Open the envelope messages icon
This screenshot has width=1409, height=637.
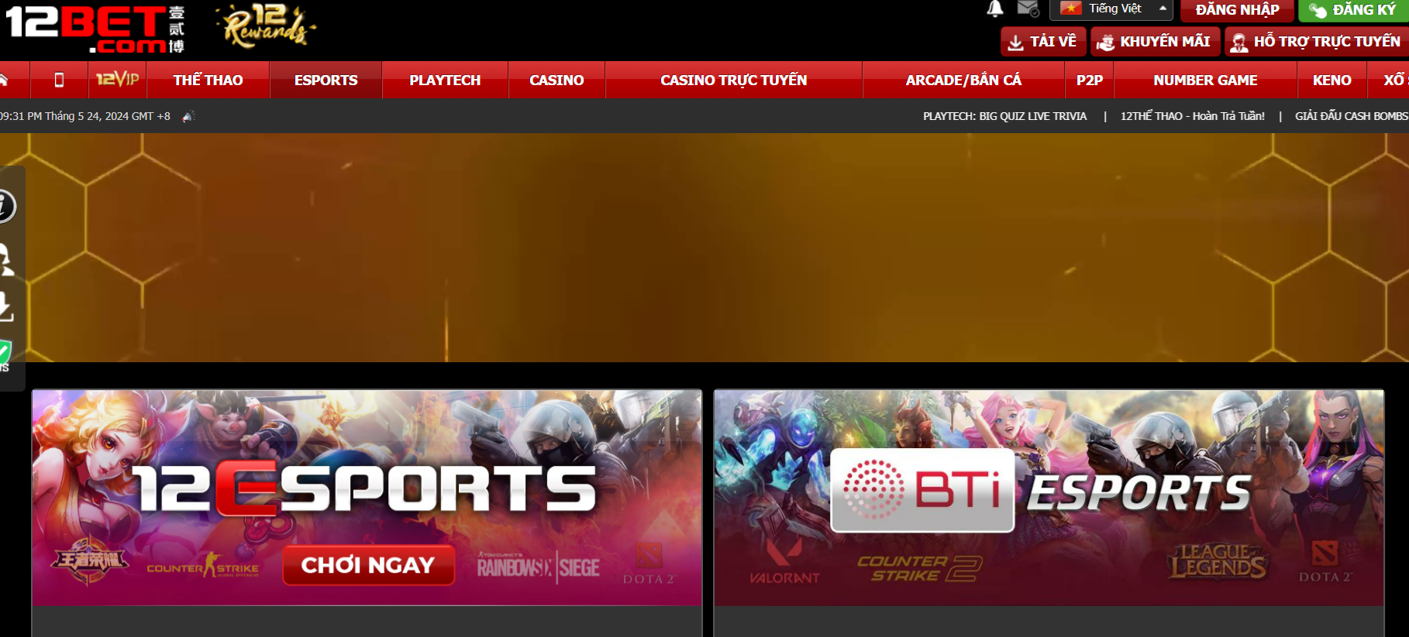pos(1028,9)
